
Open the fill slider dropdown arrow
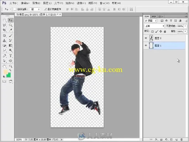[x=185, y=31]
